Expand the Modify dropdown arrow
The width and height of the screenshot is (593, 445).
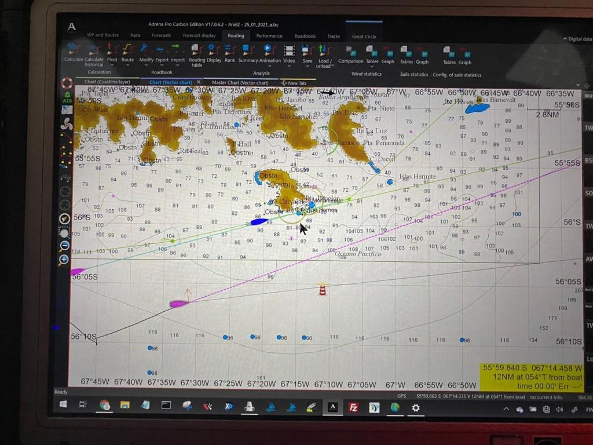(146, 65)
